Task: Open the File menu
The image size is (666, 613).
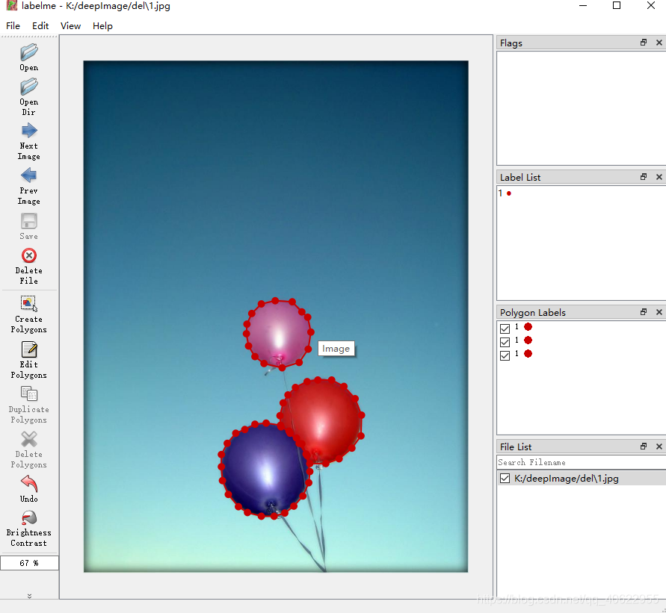Action: coord(13,25)
